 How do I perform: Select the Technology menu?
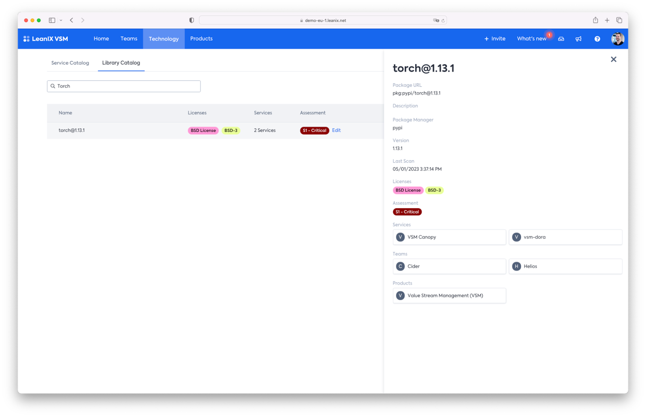[x=164, y=39]
